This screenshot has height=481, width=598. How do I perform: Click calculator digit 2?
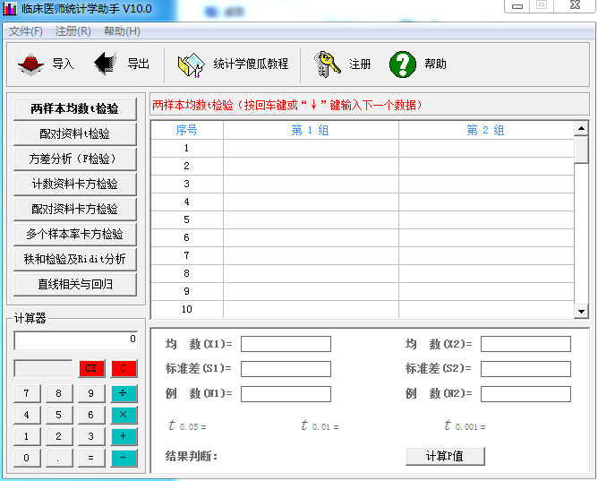59,436
